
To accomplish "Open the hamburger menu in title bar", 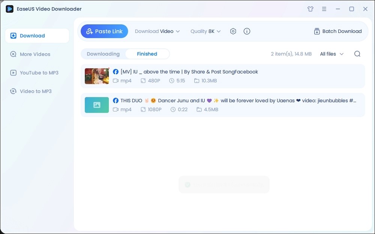I will (324, 9).
